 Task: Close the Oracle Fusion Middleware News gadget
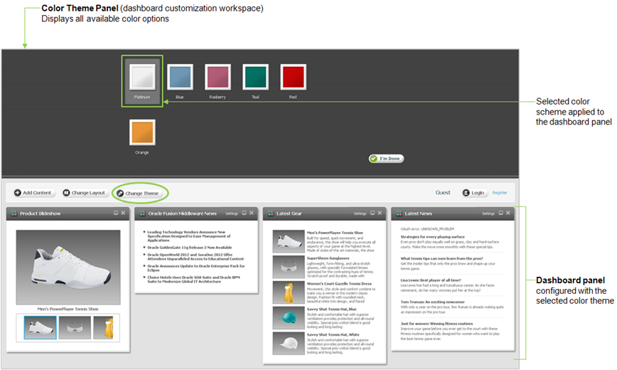[252, 213]
